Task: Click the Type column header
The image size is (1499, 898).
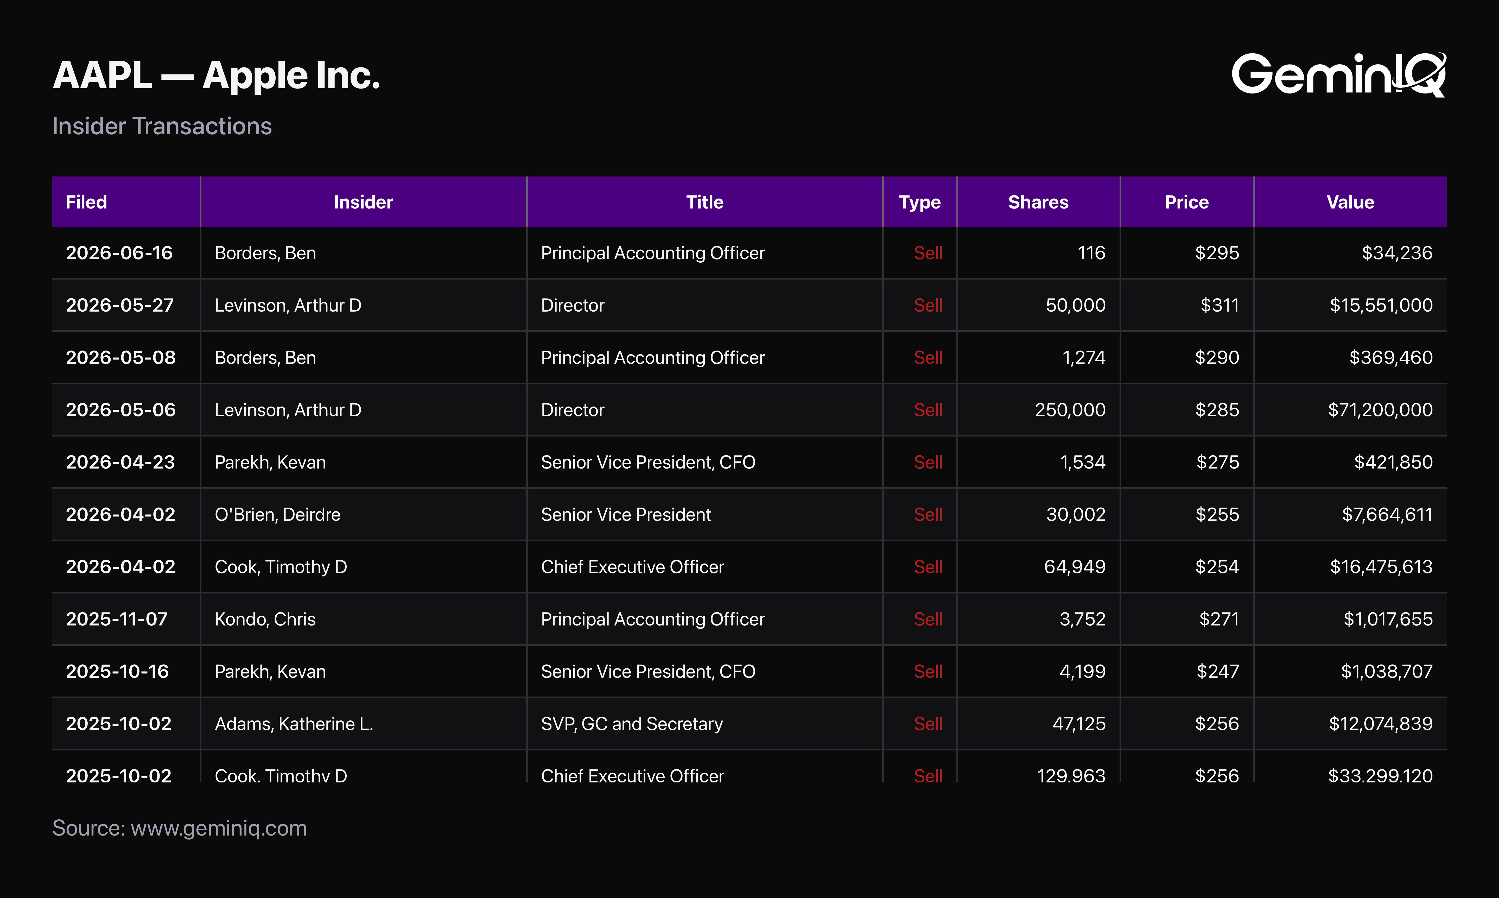Action: (x=919, y=202)
